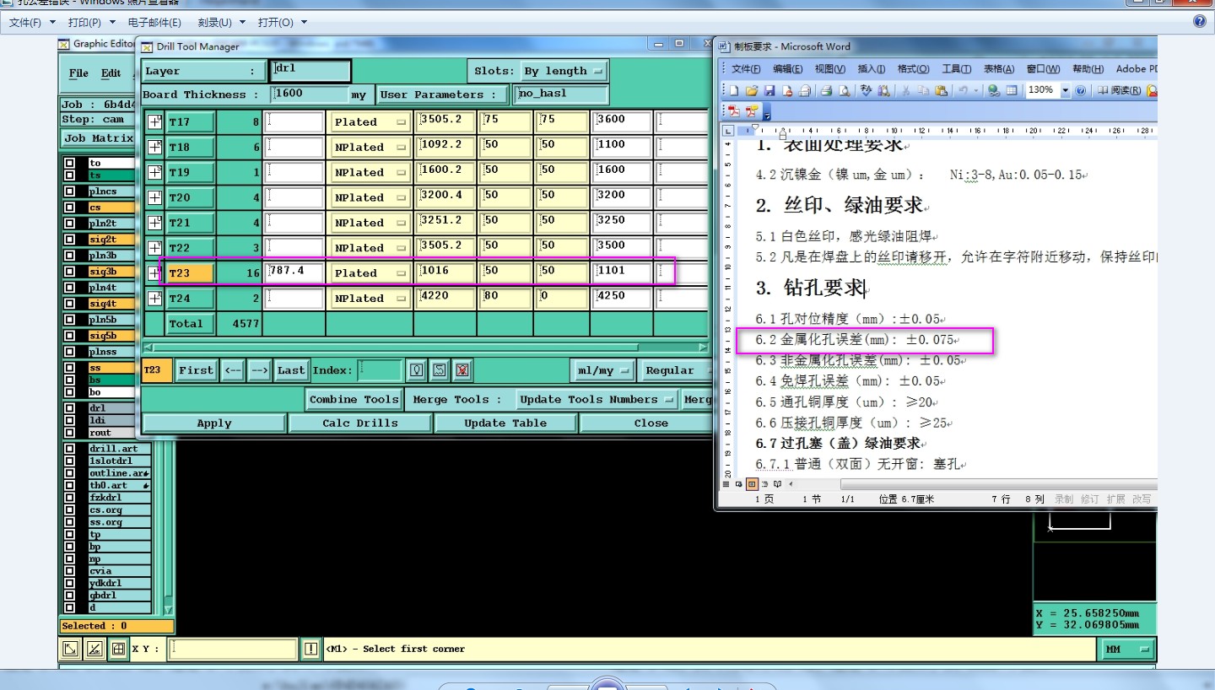This screenshot has height=690, width=1215.
Task: Click the Cut scissors icon in Word
Action: click(906, 90)
